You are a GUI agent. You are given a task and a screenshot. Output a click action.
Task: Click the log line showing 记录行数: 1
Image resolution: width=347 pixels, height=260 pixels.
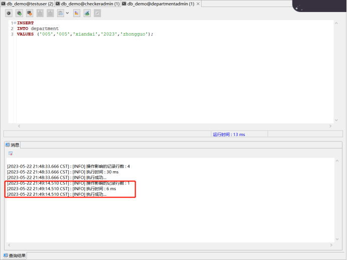(68, 183)
